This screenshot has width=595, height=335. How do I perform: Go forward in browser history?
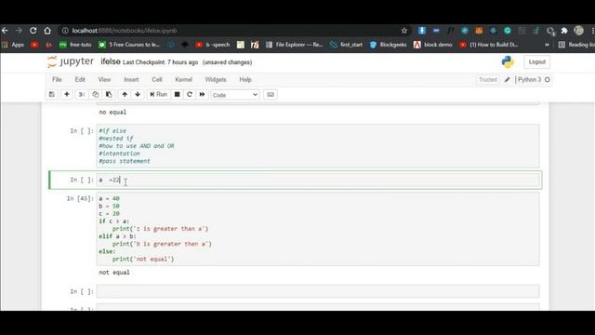[x=19, y=31]
